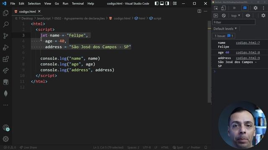The image size is (268, 150).
Task: Open the Live Share view icon
Action: click(5, 70)
